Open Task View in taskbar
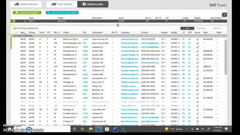Image resolution: width=240 pixels, height=135 pixels. tap(82, 129)
